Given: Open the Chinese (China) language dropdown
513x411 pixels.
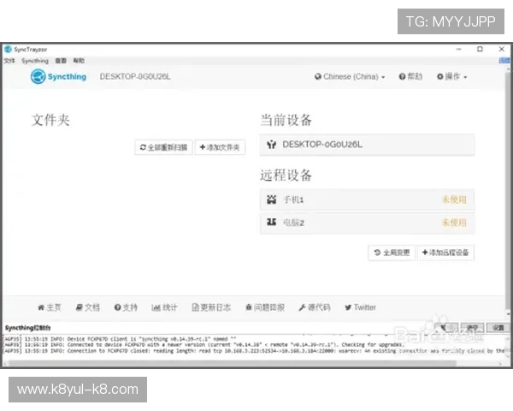Looking at the screenshot, I should tap(350, 77).
